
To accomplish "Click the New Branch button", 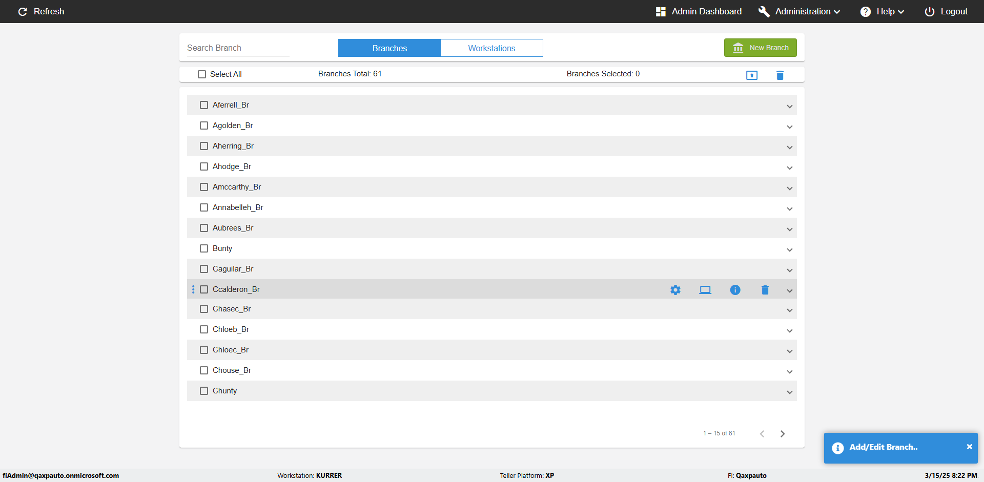I will (x=761, y=48).
